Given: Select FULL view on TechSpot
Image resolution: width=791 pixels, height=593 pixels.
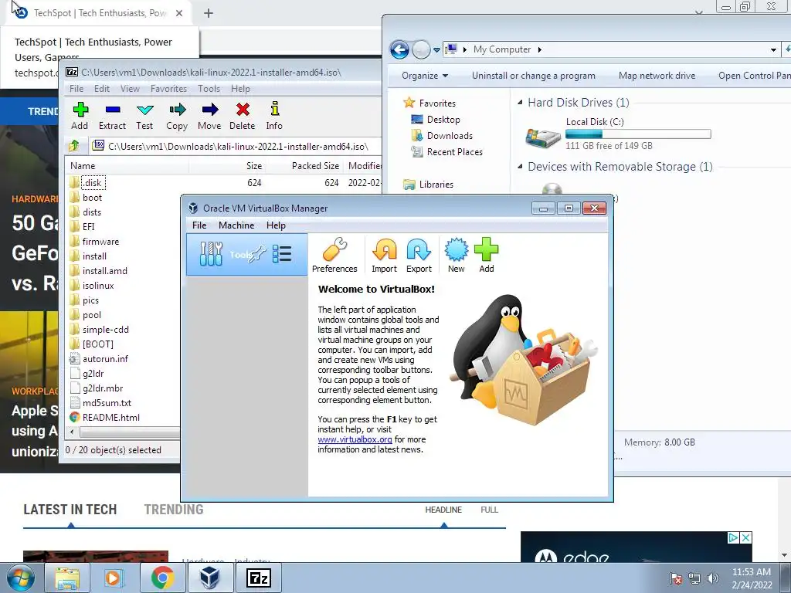Looking at the screenshot, I should click(489, 510).
